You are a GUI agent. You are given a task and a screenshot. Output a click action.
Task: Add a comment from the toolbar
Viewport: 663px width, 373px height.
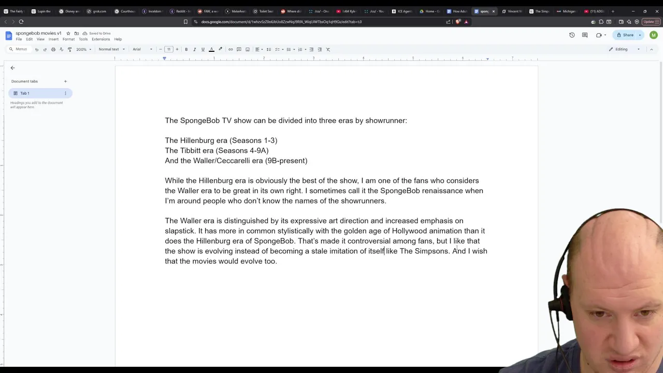pos(239,49)
